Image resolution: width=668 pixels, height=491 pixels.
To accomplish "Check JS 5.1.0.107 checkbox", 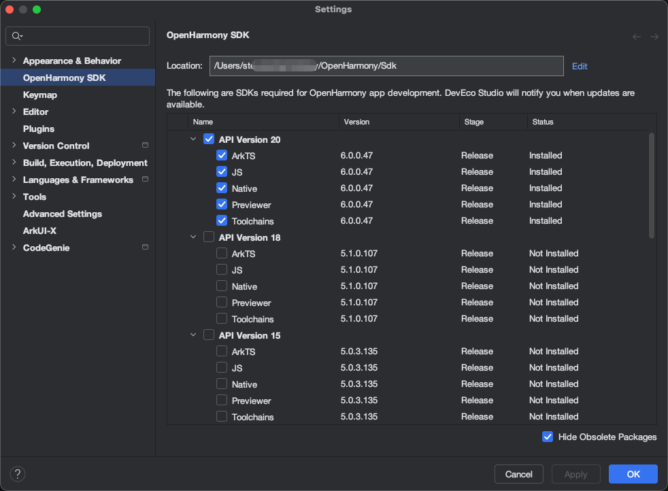I will pos(222,269).
